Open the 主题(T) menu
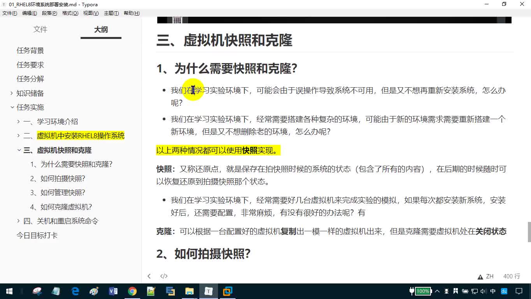The image size is (531, 299). (x=111, y=13)
